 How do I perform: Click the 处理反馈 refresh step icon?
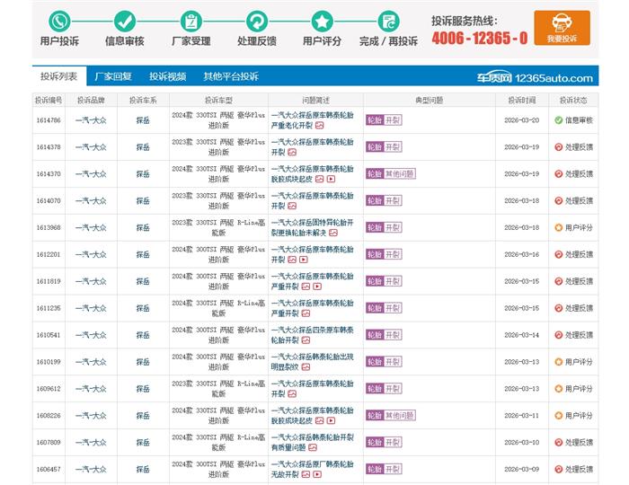pyautogui.click(x=257, y=22)
